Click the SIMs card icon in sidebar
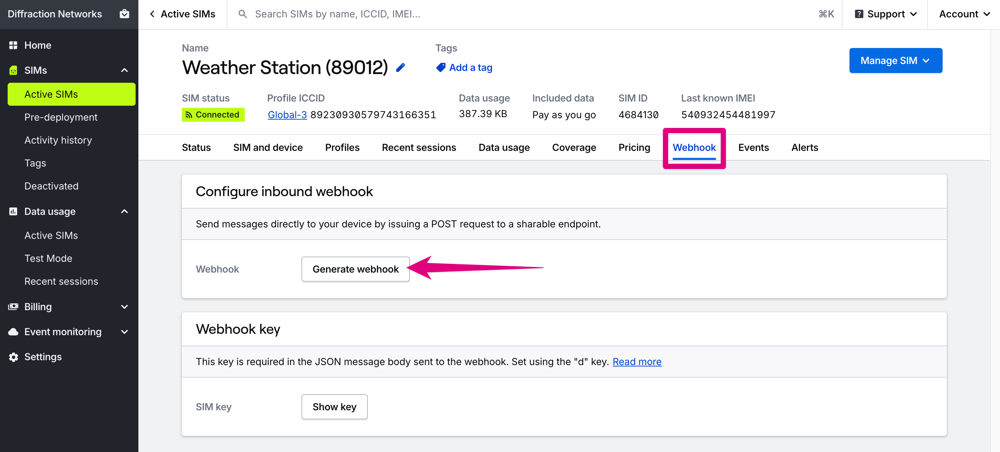This screenshot has height=452, width=1000. click(x=13, y=70)
